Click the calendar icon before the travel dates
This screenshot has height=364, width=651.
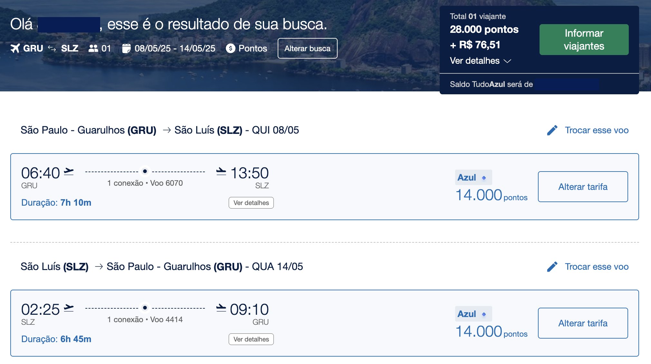tap(127, 48)
